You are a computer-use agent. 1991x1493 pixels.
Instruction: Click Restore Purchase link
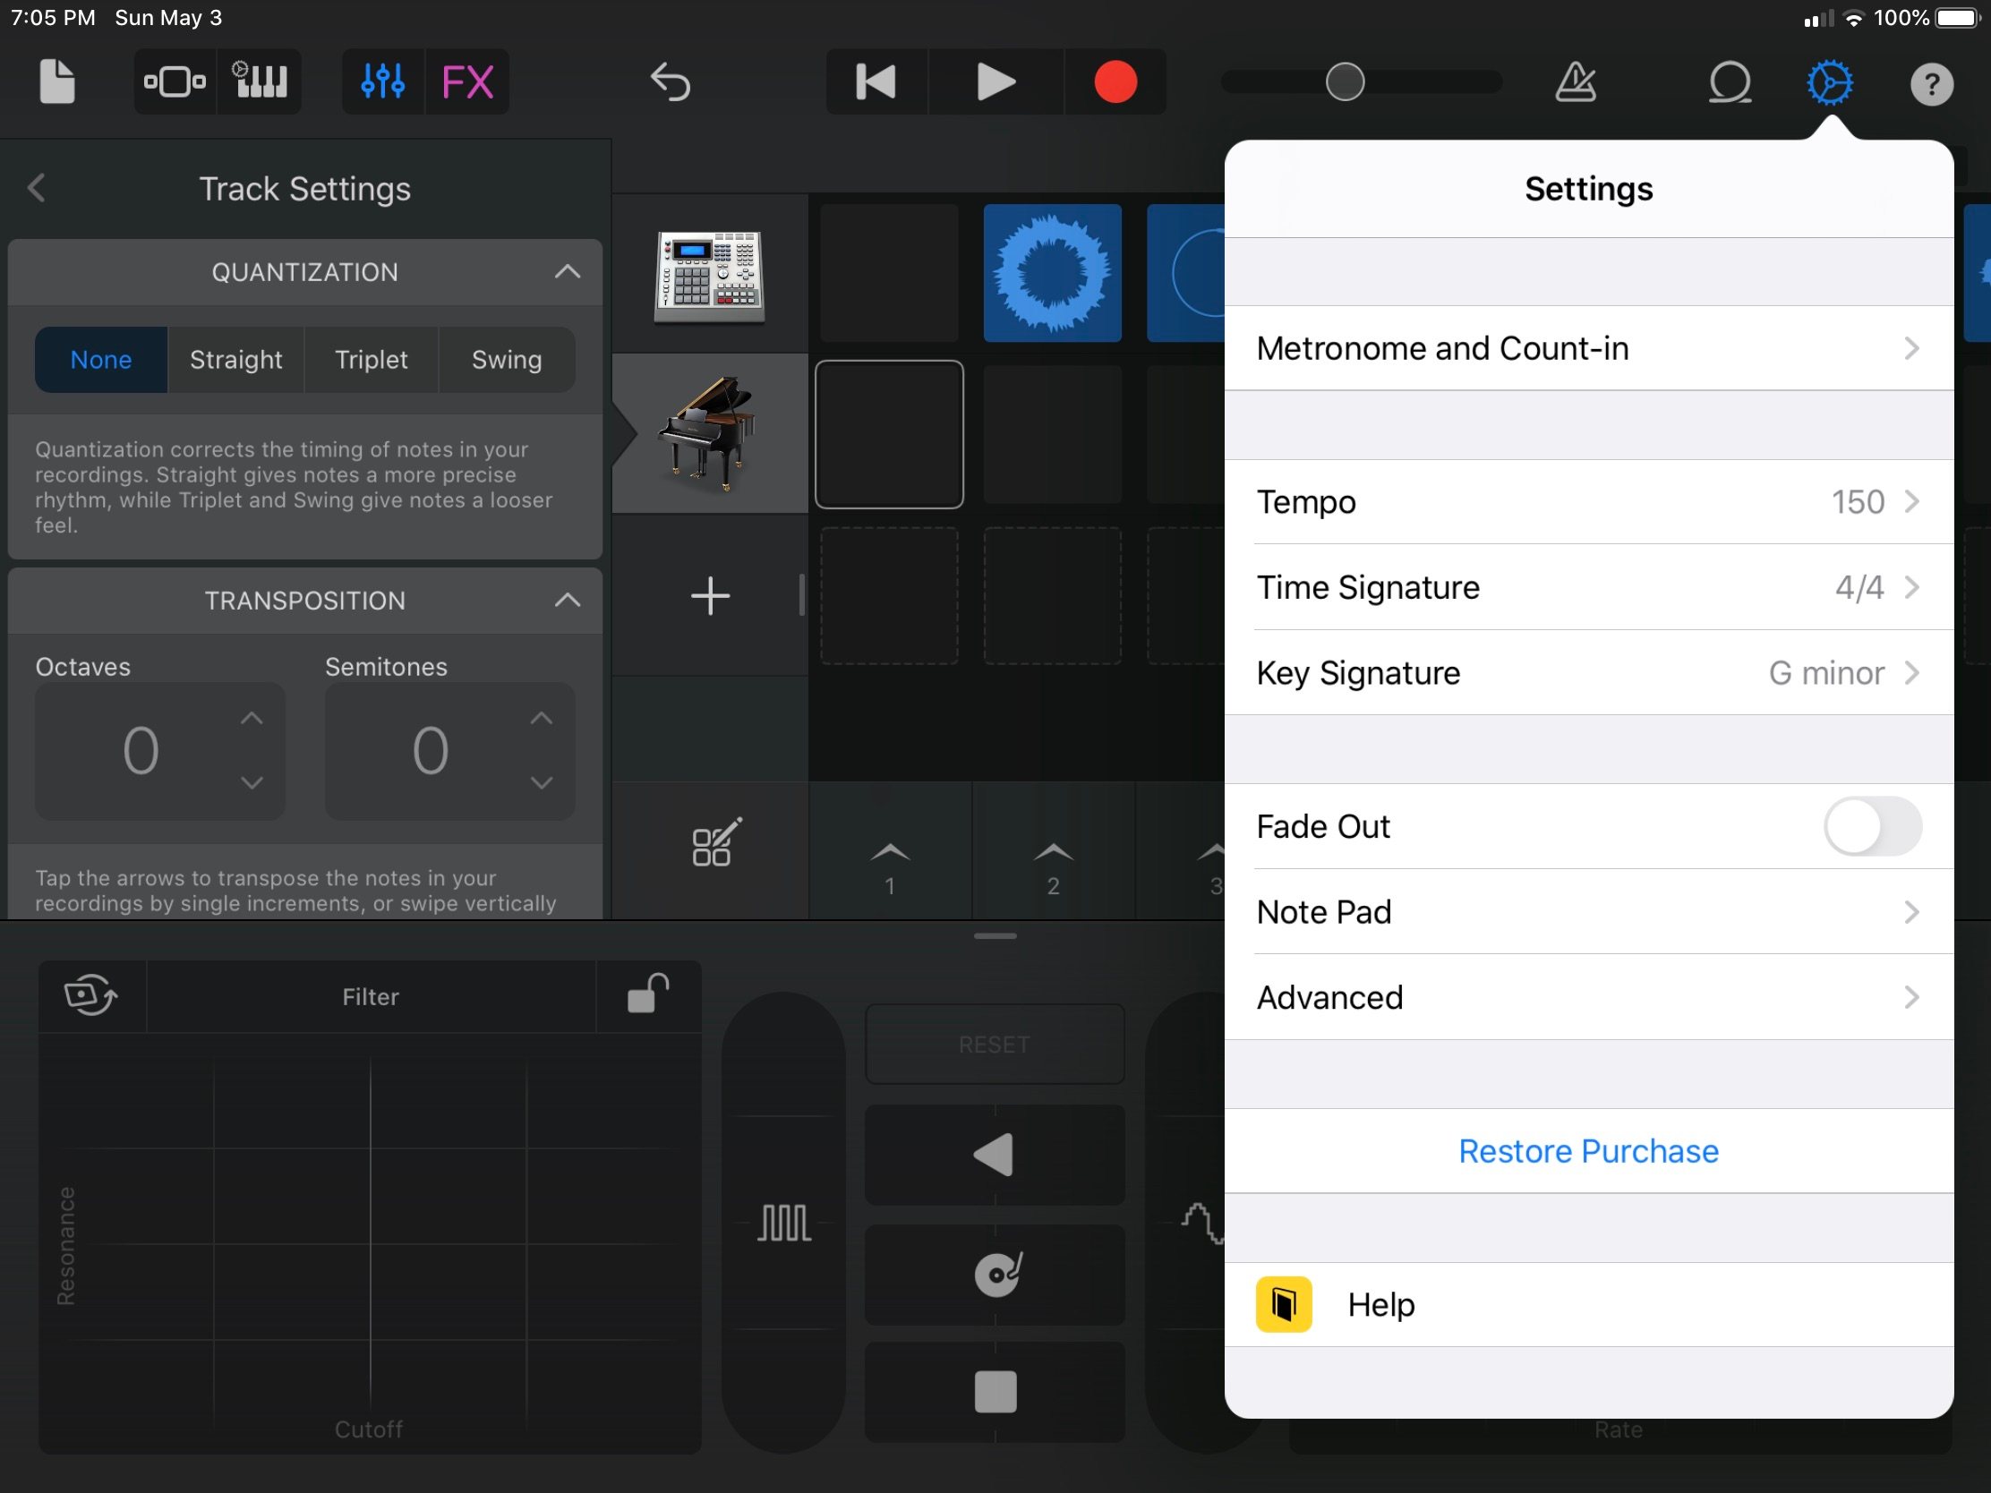pos(1588,1151)
